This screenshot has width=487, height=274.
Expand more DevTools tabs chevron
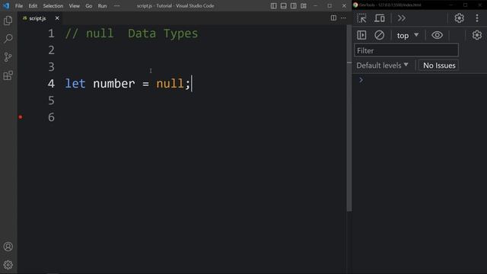tap(401, 18)
